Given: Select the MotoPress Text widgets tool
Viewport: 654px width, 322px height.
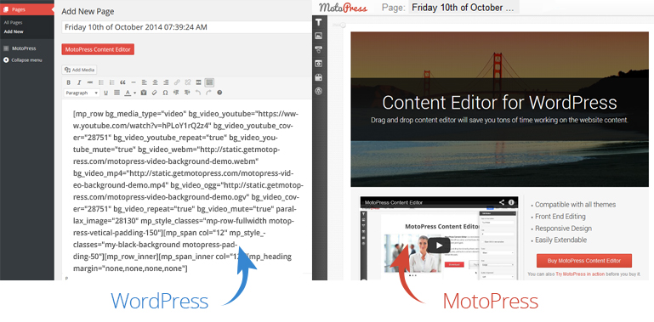Looking at the screenshot, I should click(319, 22).
